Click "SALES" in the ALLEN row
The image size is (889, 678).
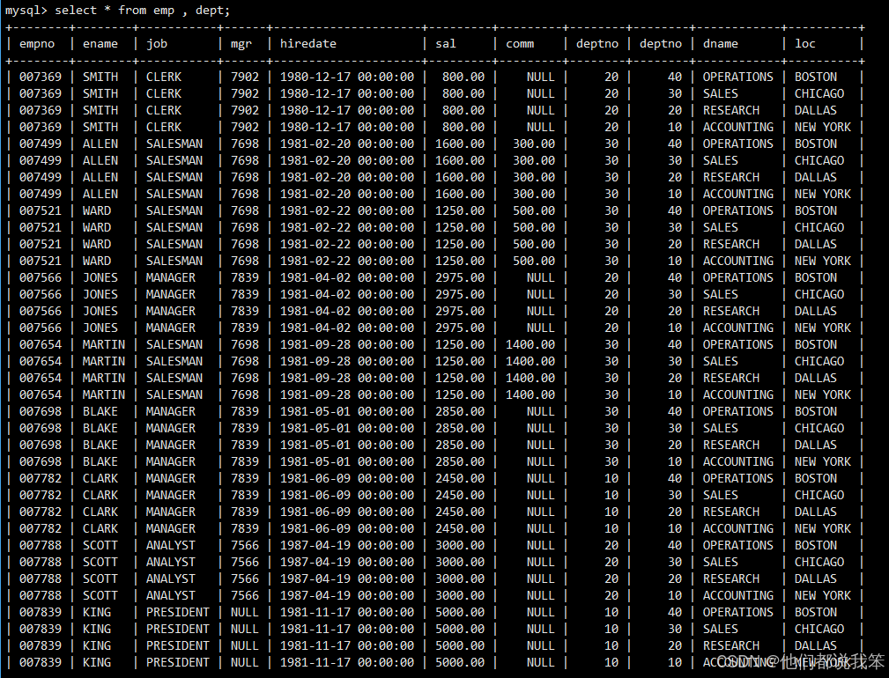(x=721, y=160)
